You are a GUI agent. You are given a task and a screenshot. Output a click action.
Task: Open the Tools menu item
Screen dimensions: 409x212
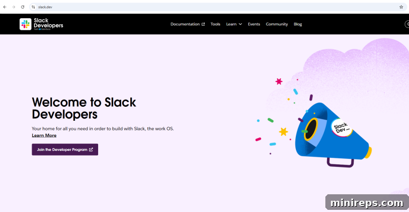[x=215, y=24]
